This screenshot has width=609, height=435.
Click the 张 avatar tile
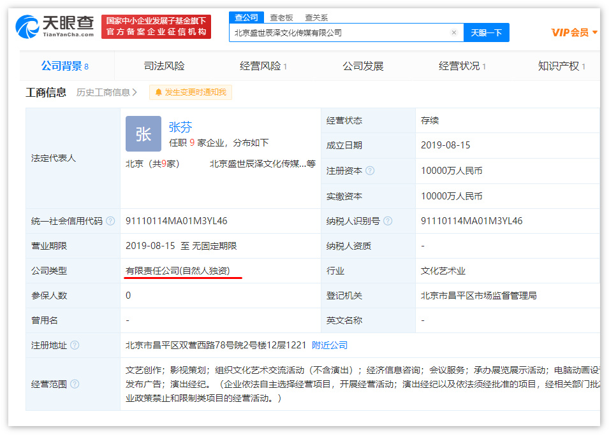point(143,134)
